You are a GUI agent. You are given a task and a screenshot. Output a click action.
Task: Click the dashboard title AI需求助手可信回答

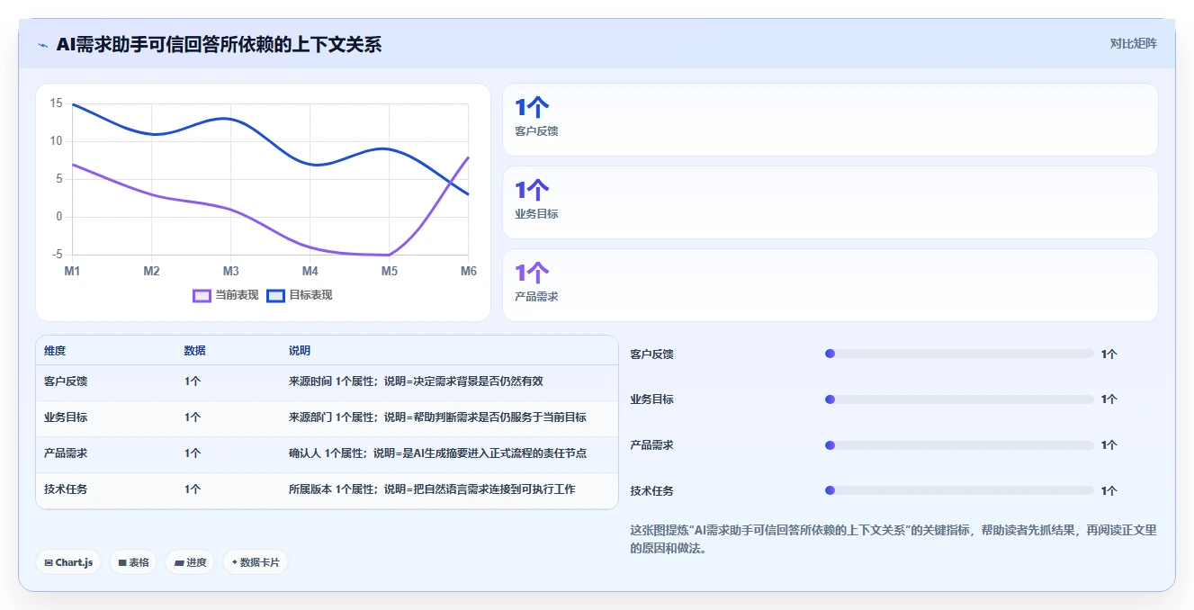219,44
